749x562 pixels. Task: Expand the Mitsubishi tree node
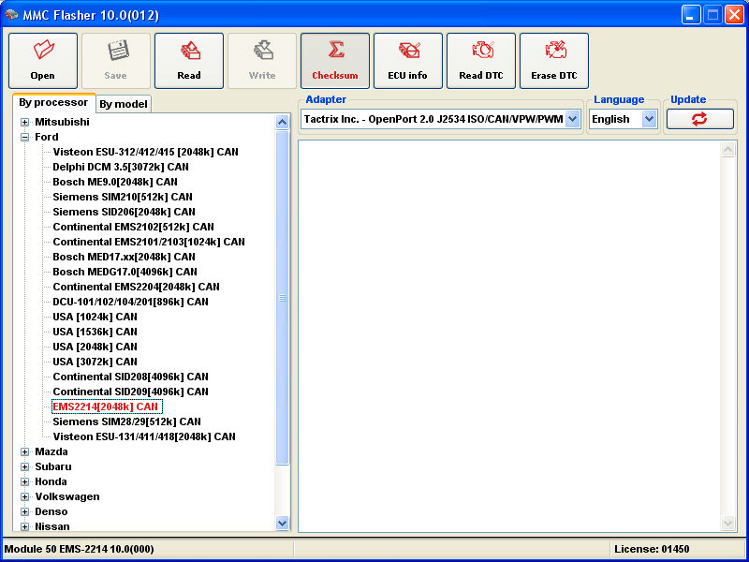25,122
